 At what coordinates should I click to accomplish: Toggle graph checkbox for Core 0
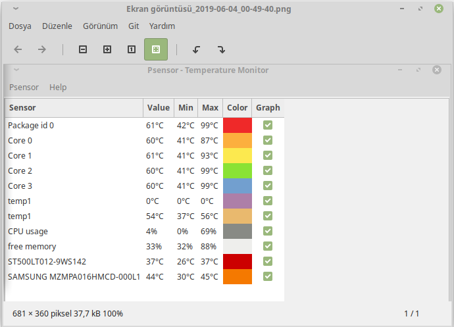268,140
